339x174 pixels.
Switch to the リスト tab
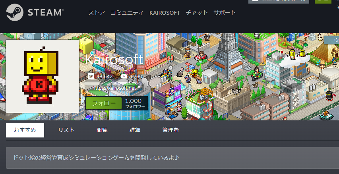(x=66, y=130)
